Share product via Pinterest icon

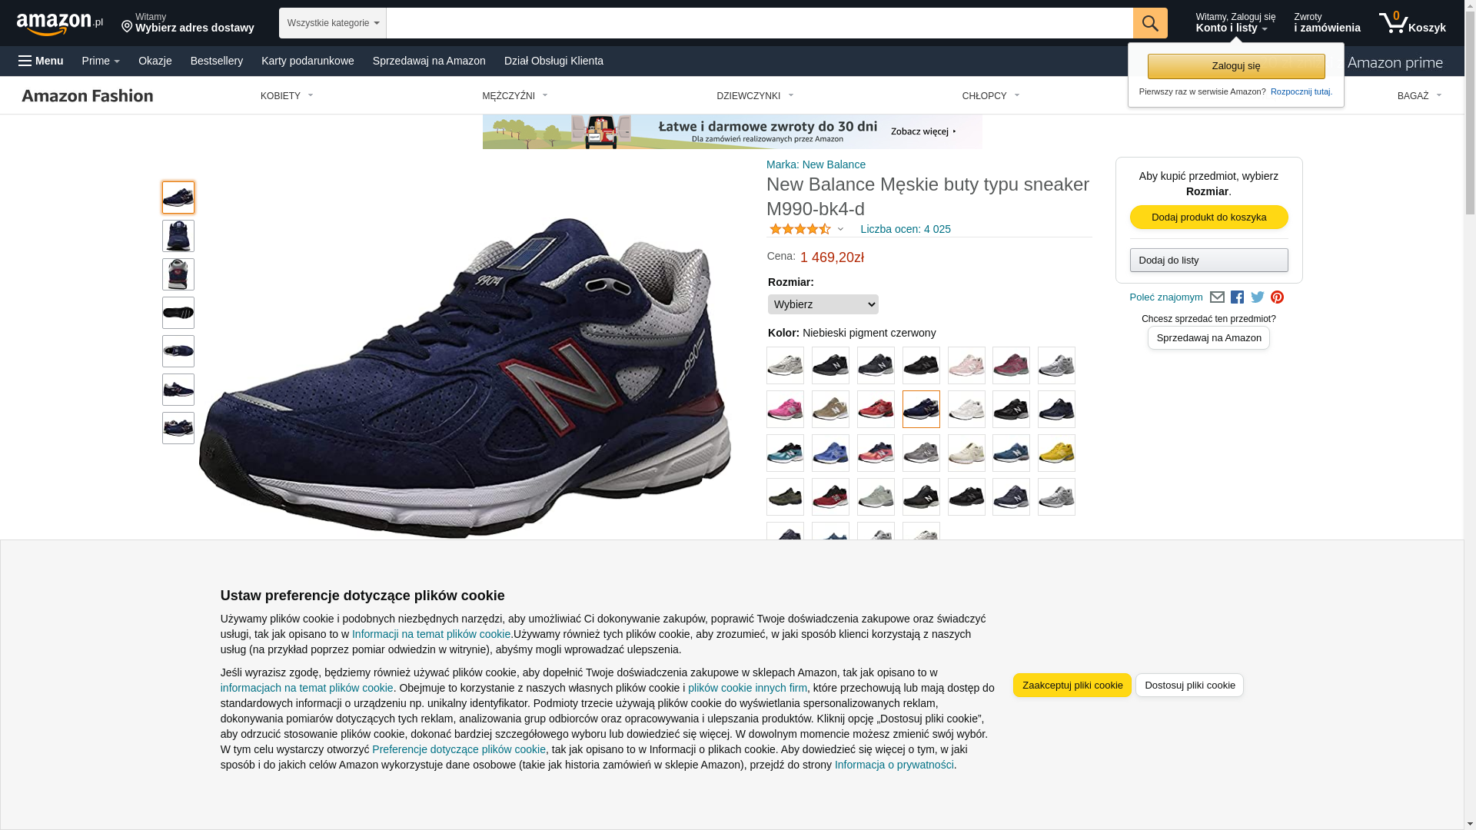[1277, 297]
